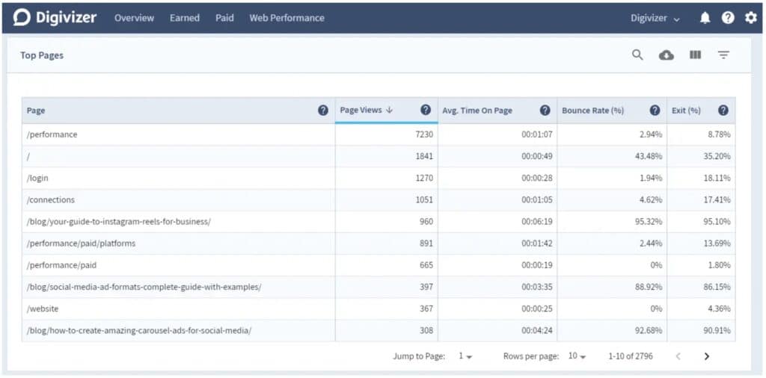The width and height of the screenshot is (766, 378).
Task: Open the filter table icon
Action: 723,55
